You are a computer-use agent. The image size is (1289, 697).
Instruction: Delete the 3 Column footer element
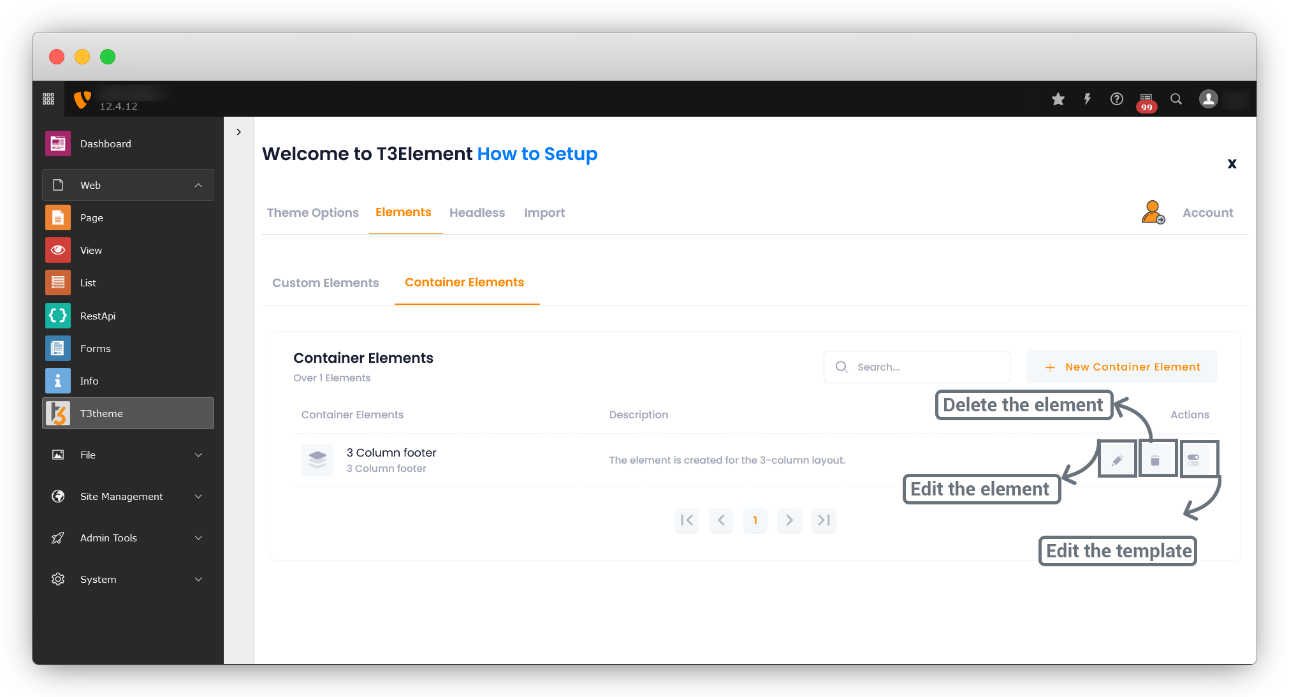coord(1155,460)
